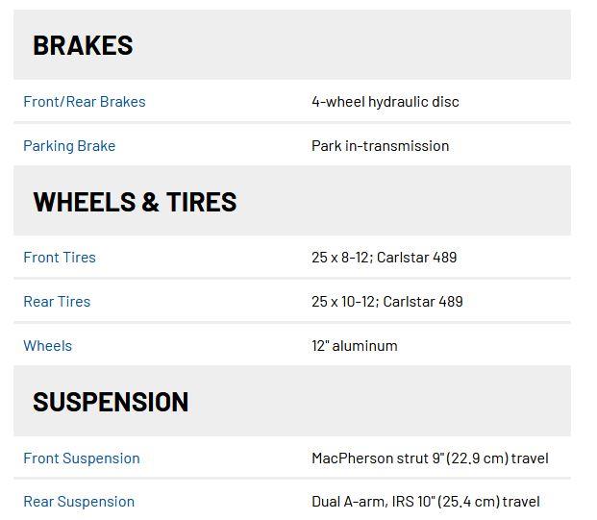This screenshot has width=597, height=520.
Task: Click the Park in-transmission value
Action: tap(380, 146)
